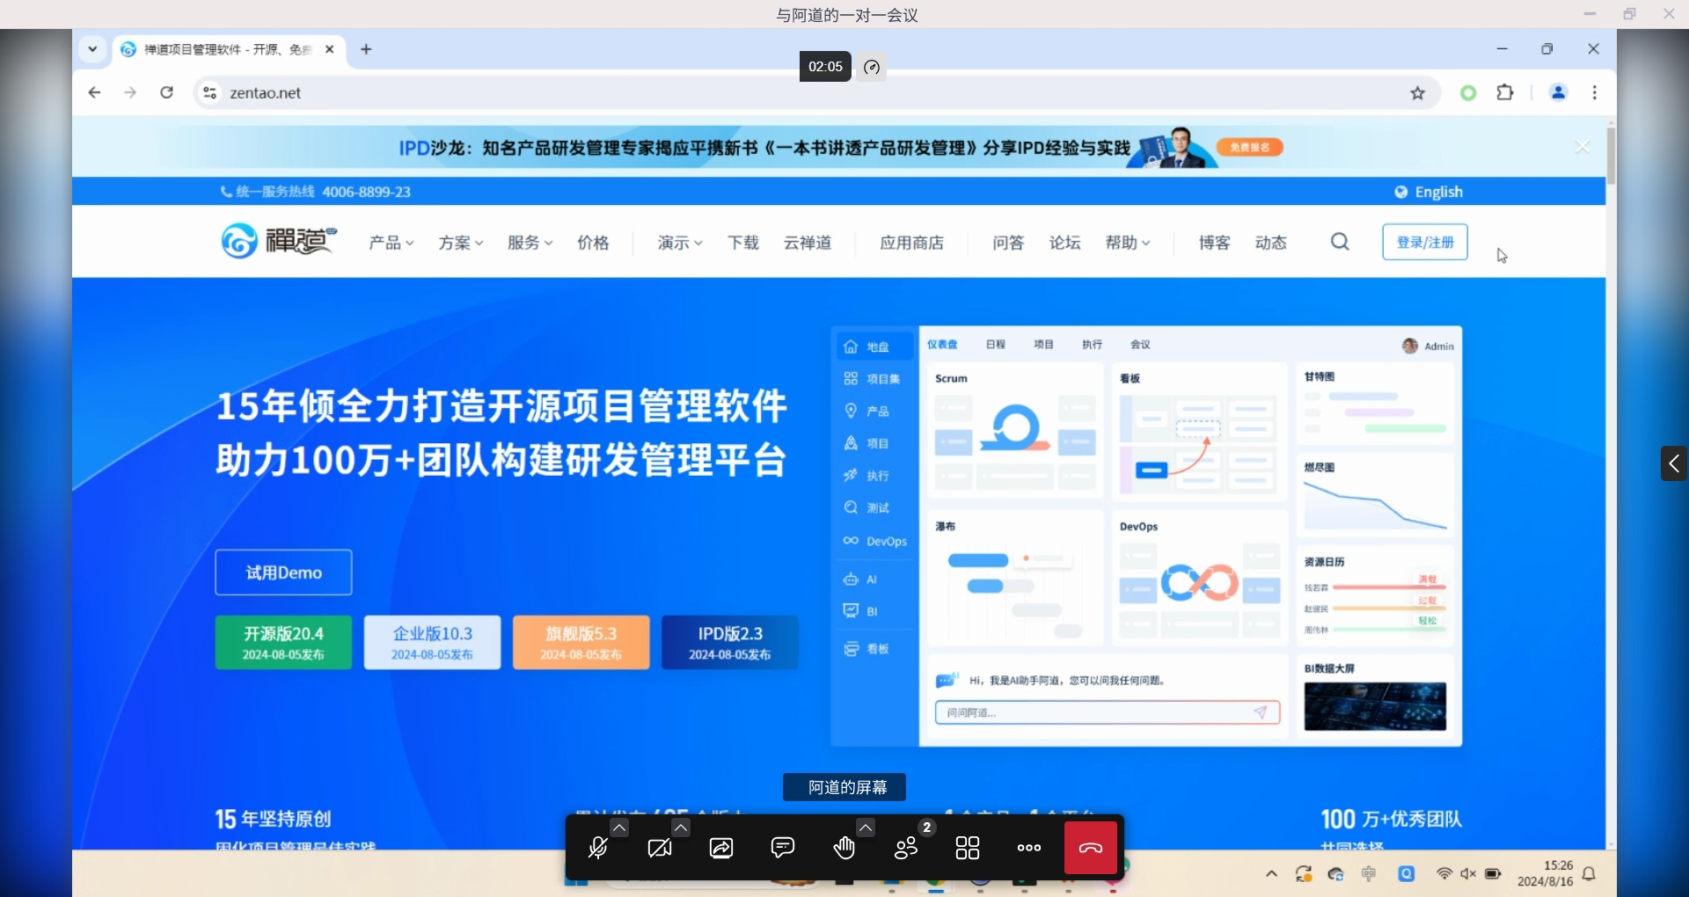Expand the 帮助 navigation menu
Viewport: 1689px width, 897px height.
click(1128, 243)
